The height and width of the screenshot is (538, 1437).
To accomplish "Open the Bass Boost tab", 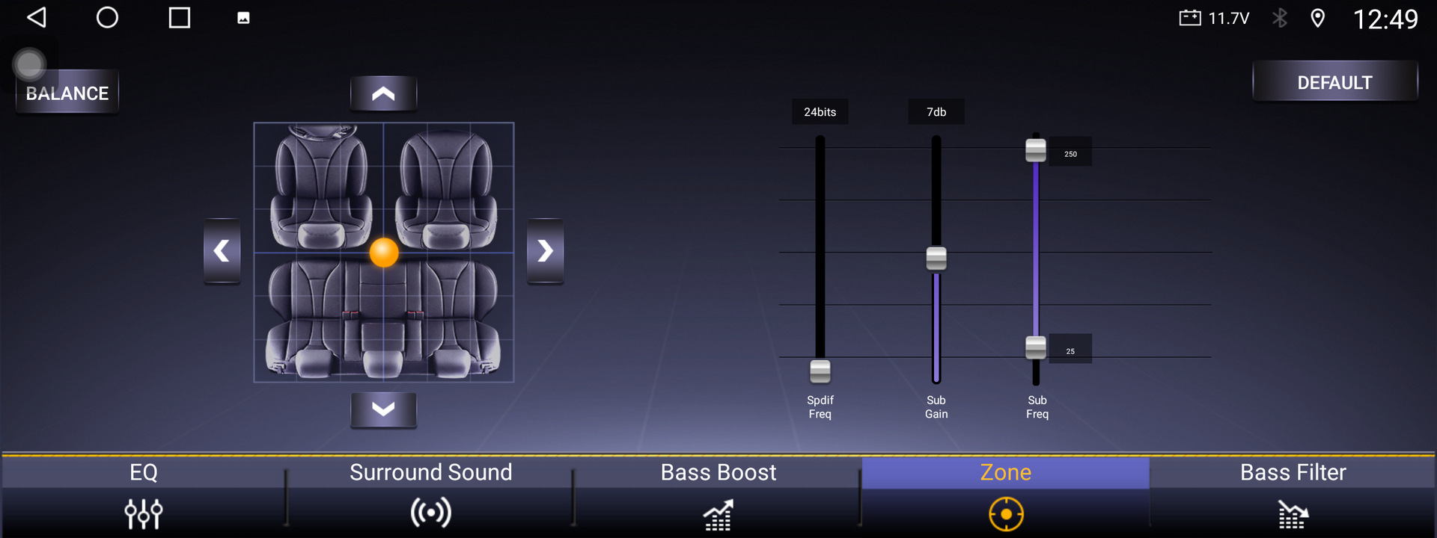I will [x=718, y=495].
